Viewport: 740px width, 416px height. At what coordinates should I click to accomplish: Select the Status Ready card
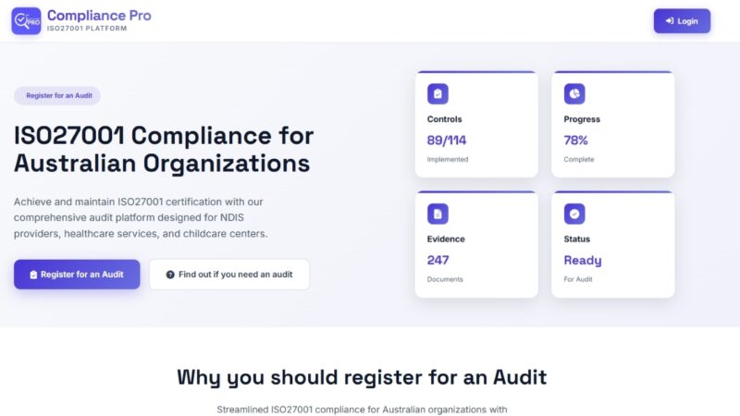point(612,245)
